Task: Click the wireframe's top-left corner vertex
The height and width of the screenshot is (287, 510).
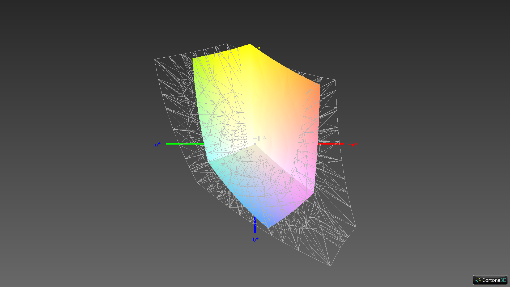Action: click(x=155, y=60)
